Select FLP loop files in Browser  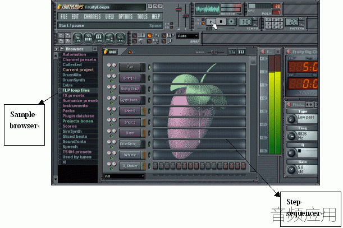click(x=76, y=90)
